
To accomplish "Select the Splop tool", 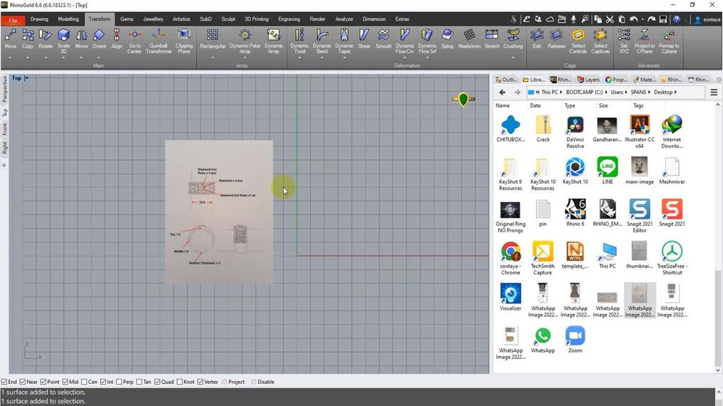I will coord(447,38).
